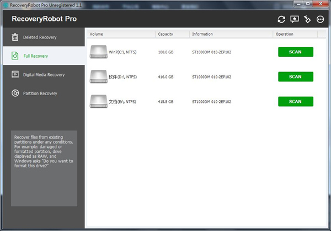The height and width of the screenshot is (231, 331).
Task: Sort by Volume column header
Action: pyautogui.click(x=121, y=34)
